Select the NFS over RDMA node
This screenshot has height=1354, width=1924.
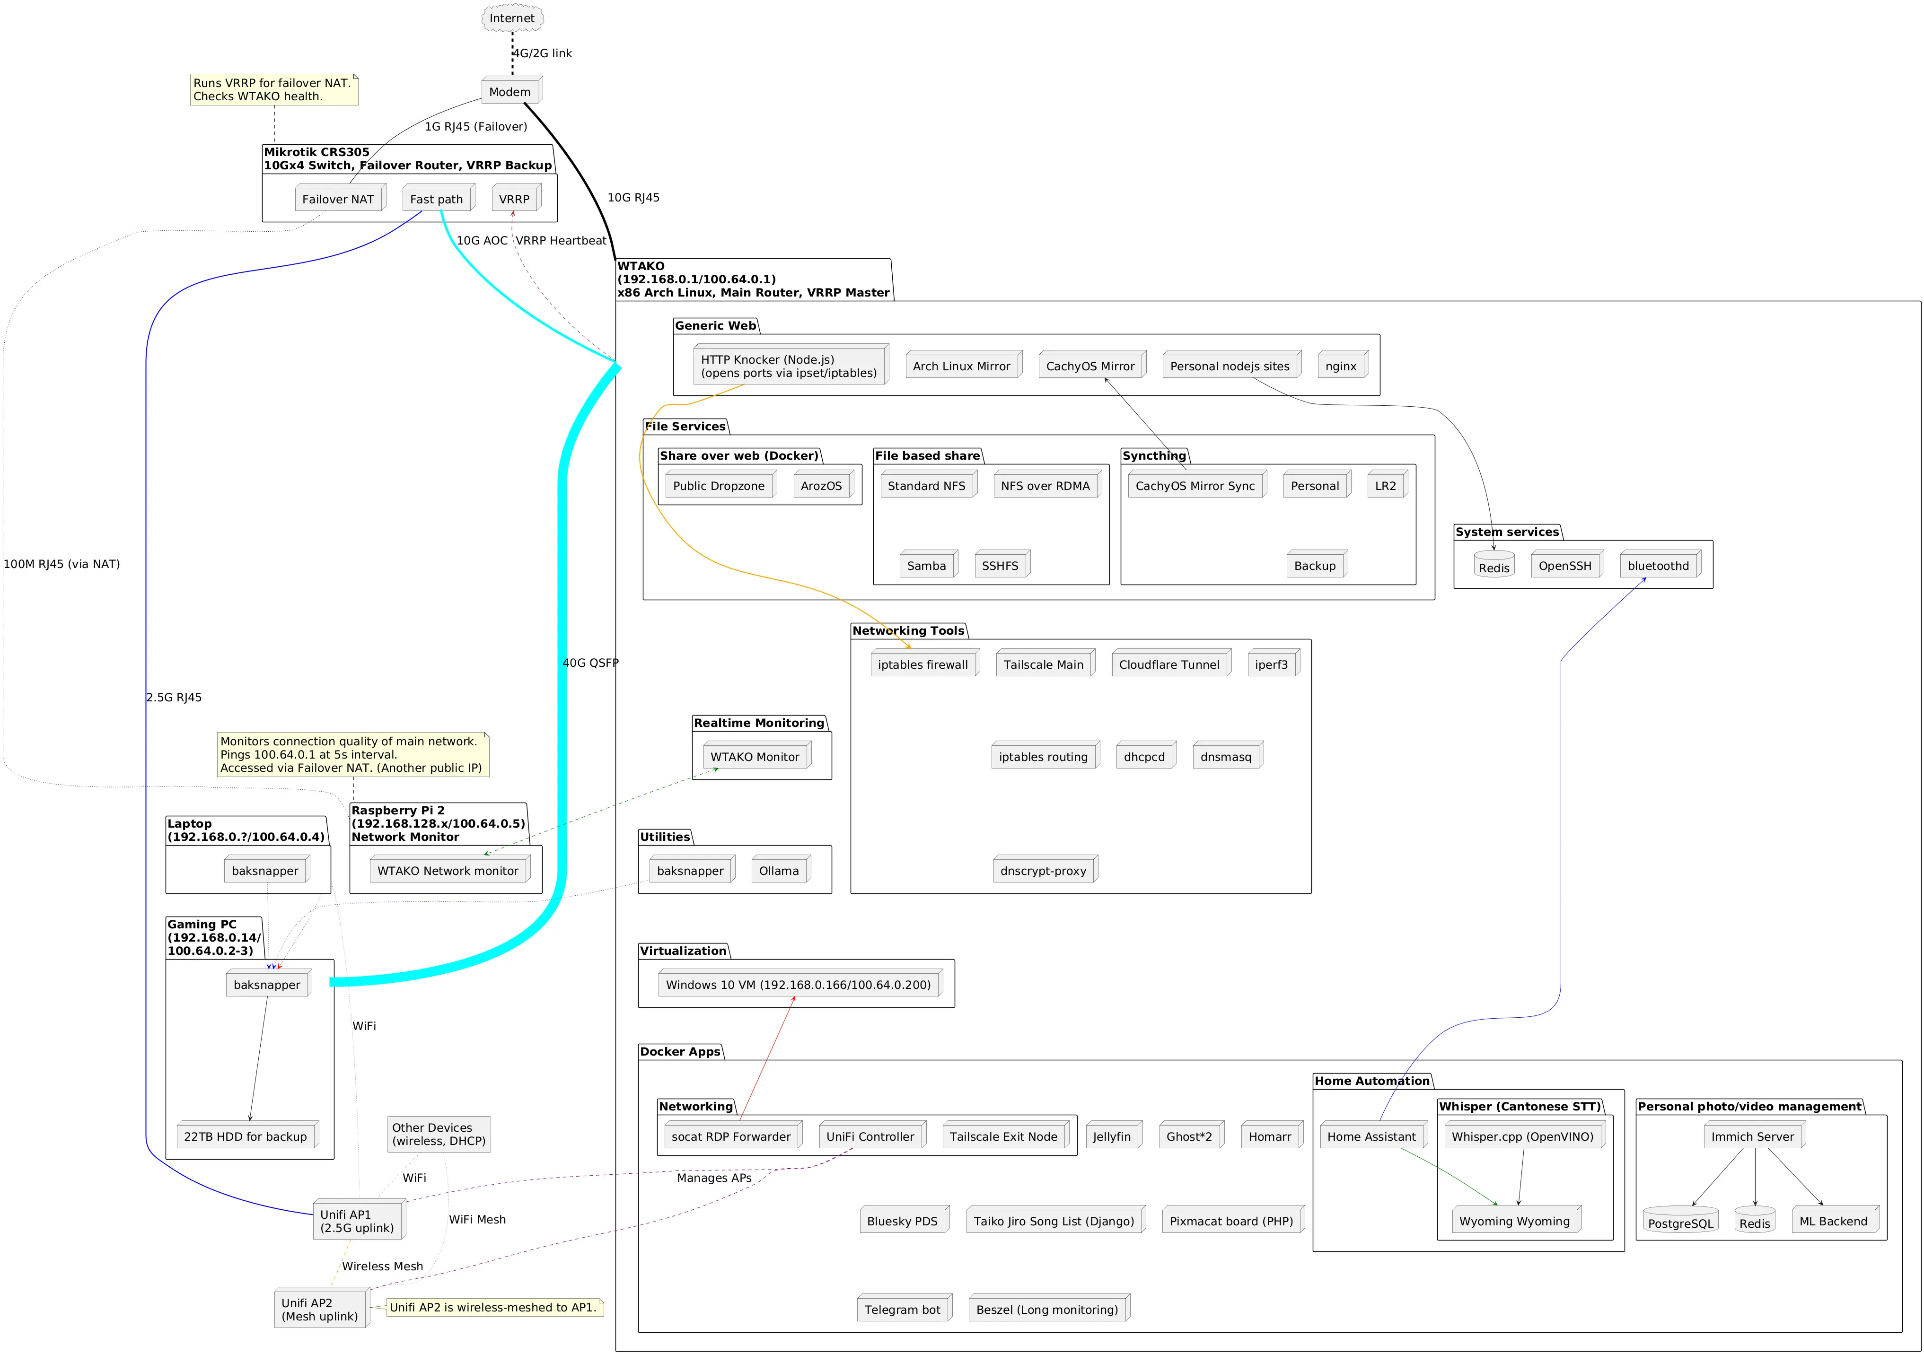pos(1047,484)
